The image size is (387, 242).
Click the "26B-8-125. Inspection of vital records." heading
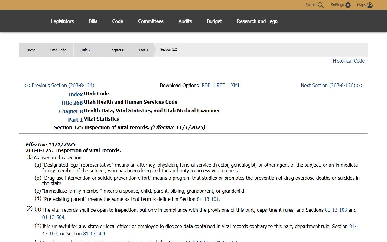(x=73, y=150)
